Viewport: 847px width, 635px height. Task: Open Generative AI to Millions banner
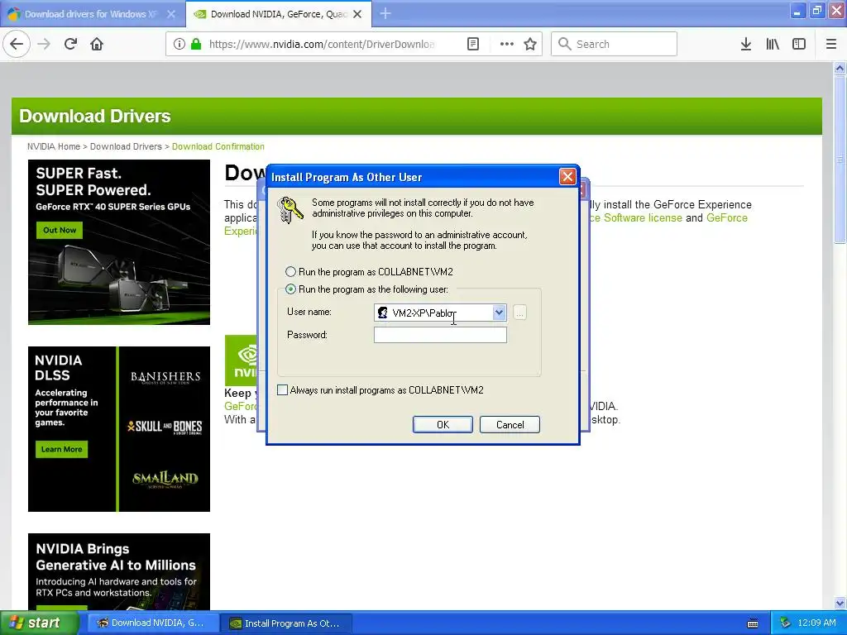(119, 572)
